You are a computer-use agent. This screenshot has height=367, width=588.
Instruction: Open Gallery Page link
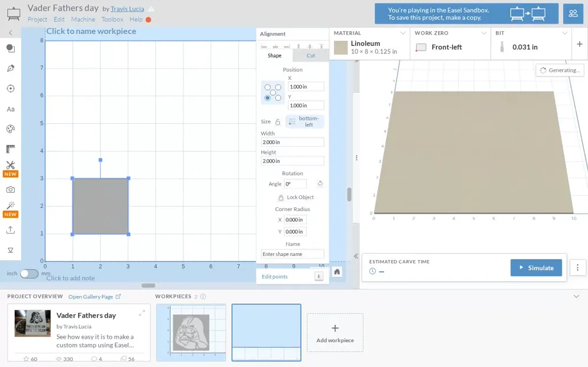coord(95,297)
